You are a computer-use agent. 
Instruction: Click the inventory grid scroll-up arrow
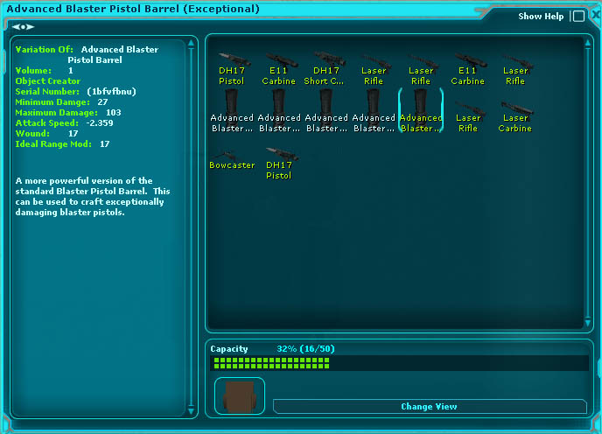click(588, 43)
